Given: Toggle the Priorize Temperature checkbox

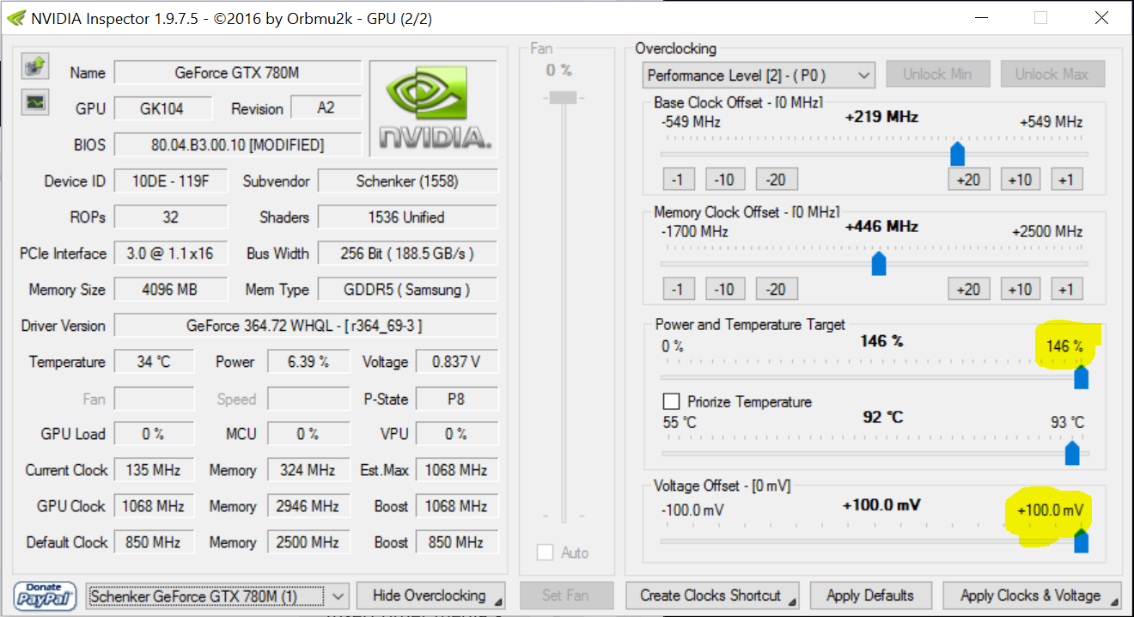Looking at the screenshot, I should pyautogui.click(x=671, y=401).
